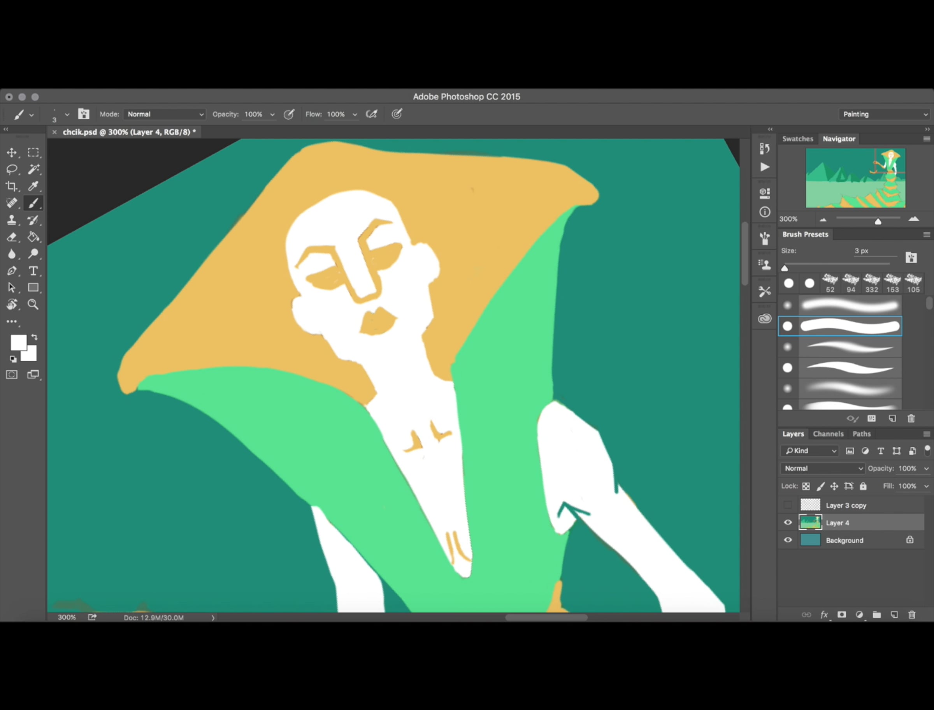Hide the Layer 4 layer
934x710 pixels.
788,523
